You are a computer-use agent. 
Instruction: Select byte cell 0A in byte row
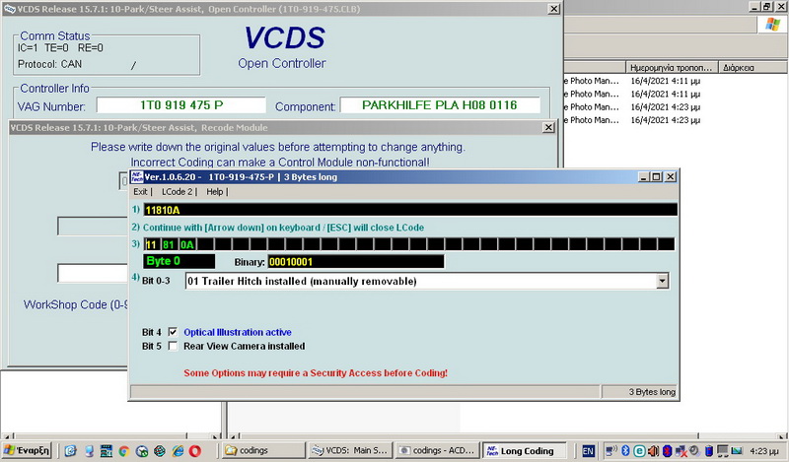click(x=186, y=245)
